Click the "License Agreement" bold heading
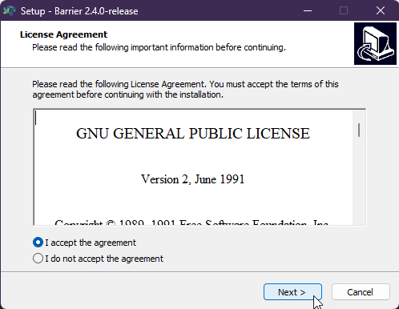Screen dimensions: 399x309 [63, 34]
